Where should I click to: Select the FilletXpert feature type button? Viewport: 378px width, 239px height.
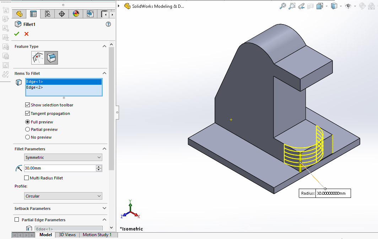click(x=38, y=58)
